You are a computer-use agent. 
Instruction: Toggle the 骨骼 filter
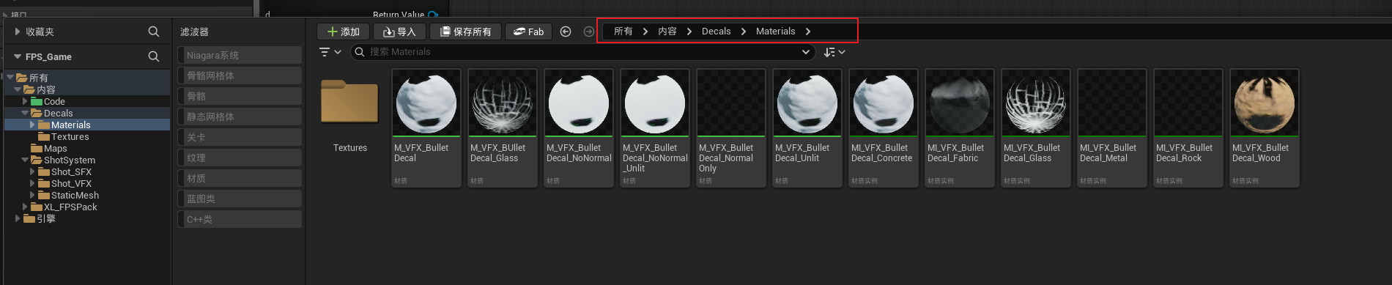click(240, 96)
